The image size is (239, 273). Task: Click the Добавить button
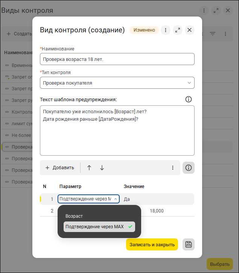[x=60, y=168]
